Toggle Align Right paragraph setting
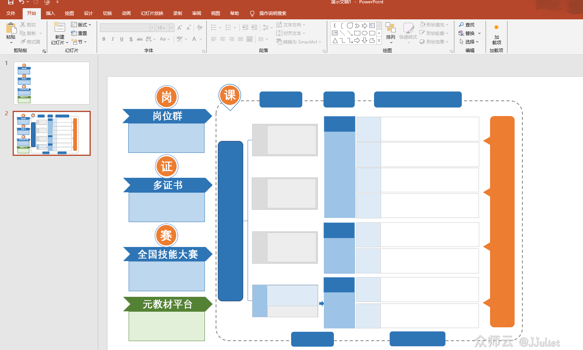 [232, 39]
